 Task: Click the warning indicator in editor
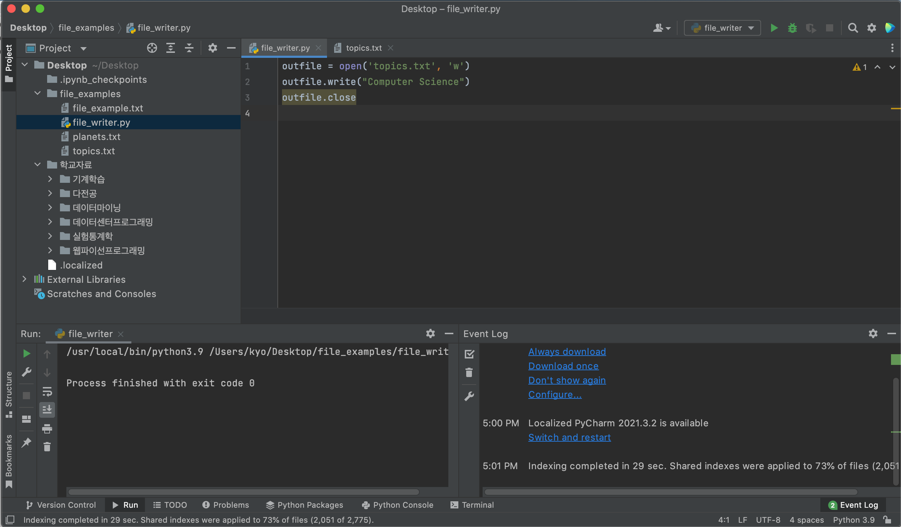point(860,67)
